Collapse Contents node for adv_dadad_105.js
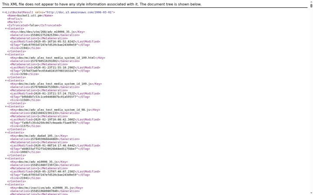This screenshot has height=195, width=313. coord(6,133)
